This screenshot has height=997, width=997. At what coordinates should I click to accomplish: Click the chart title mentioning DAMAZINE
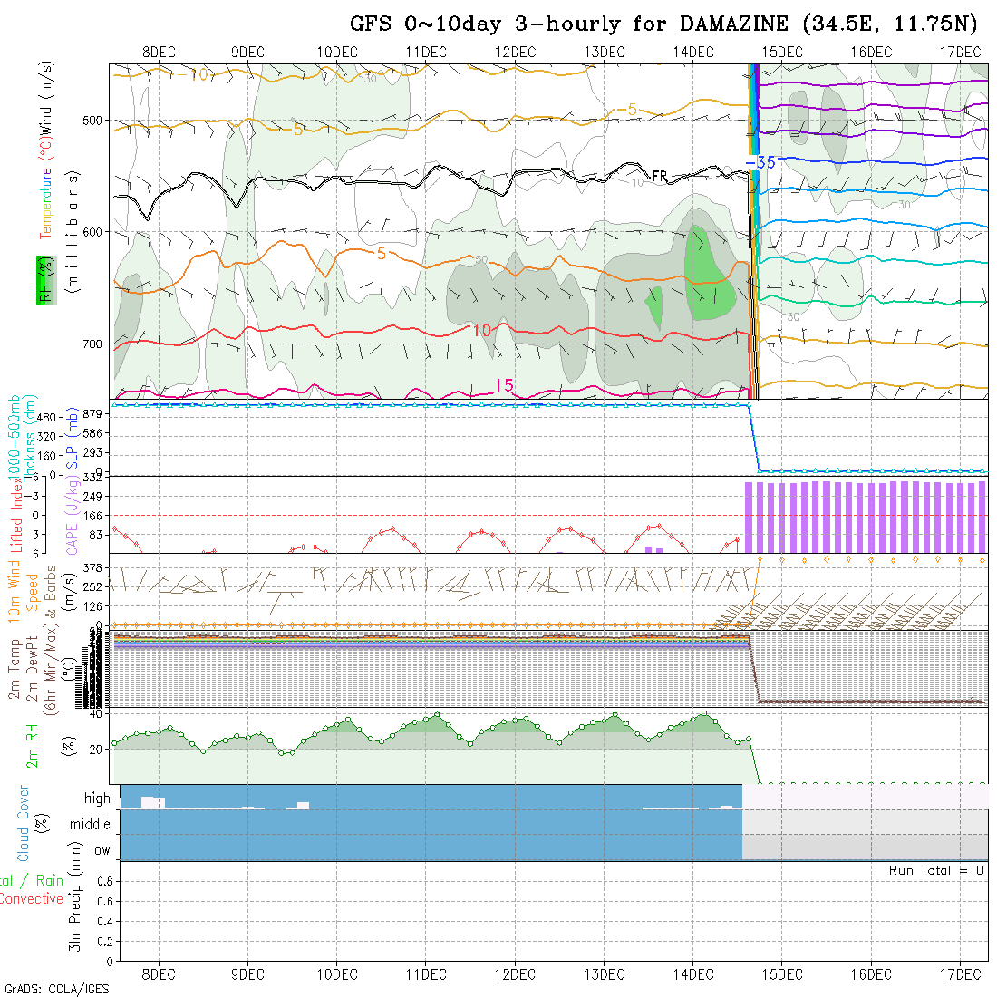click(665, 24)
